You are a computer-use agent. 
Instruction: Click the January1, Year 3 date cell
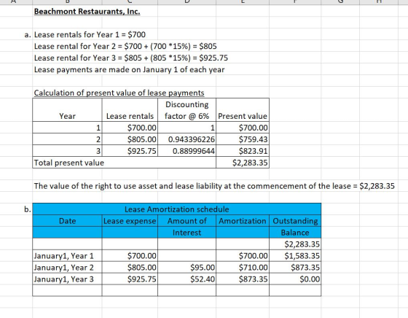pos(67,279)
